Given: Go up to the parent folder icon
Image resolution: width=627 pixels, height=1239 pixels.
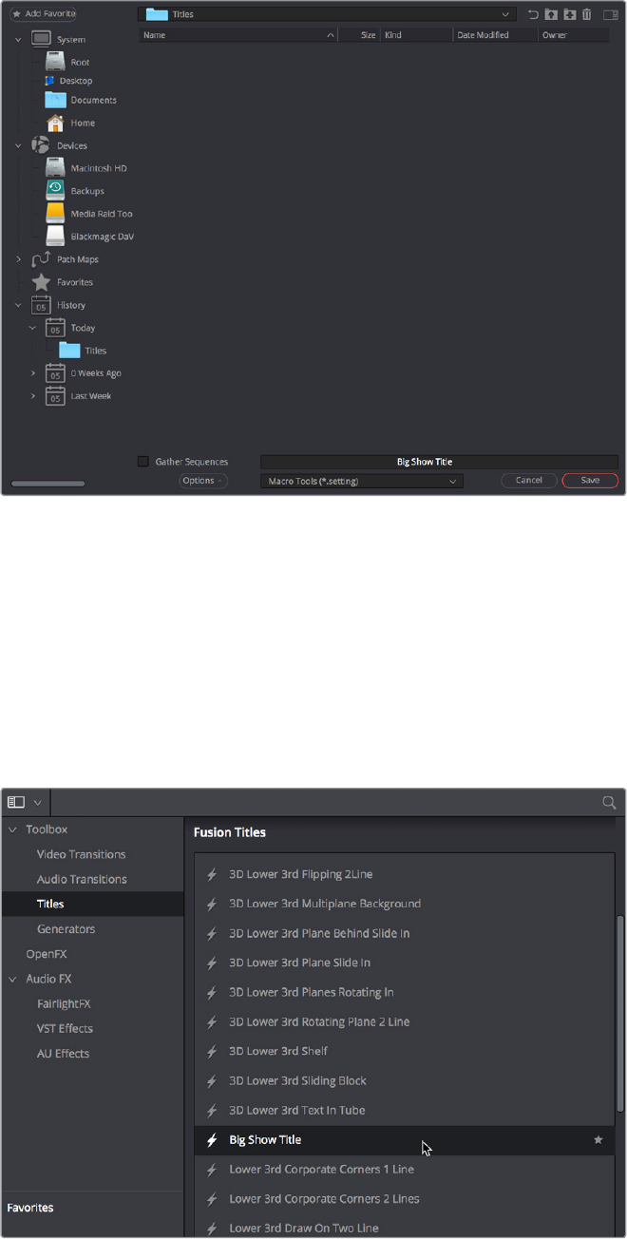Looking at the screenshot, I should [x=551, y=14].
